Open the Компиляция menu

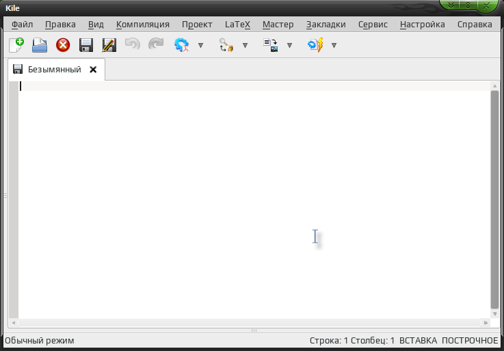pos(143,25)
